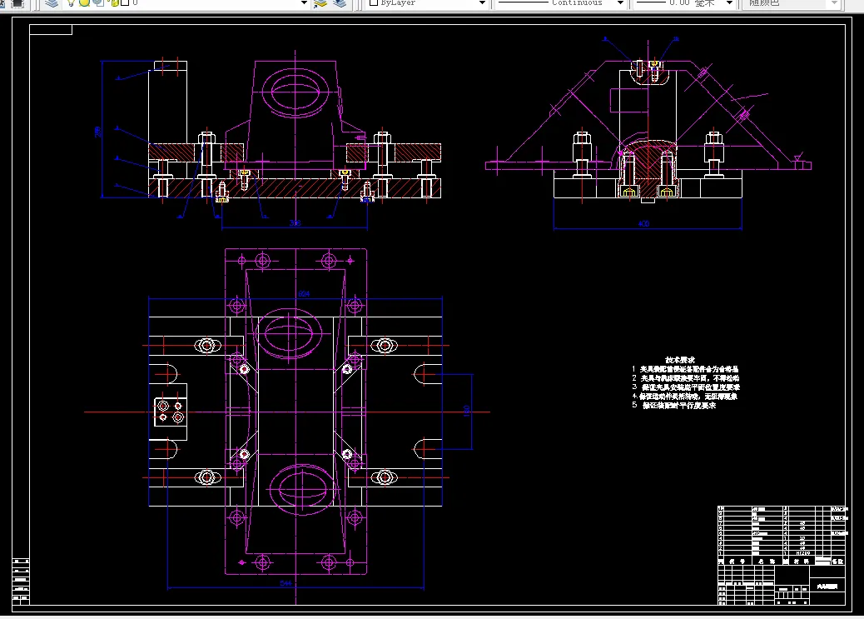This screenshot has width=864, height=619.
Task: Click the ByLayer color swatch box
Action: pos(374,2)
